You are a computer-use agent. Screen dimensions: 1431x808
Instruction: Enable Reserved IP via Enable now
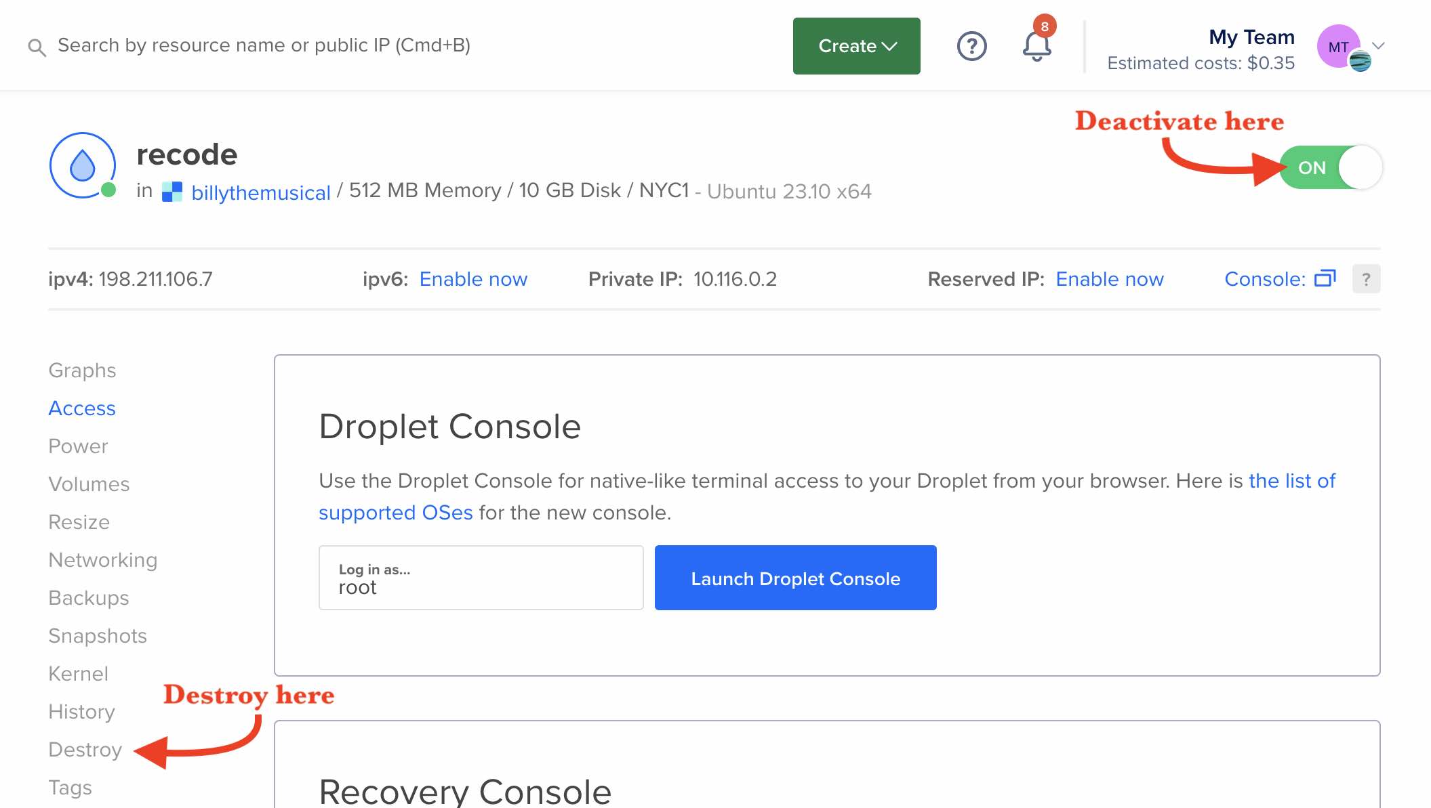pyautogui.click(x=1110, y=279)
